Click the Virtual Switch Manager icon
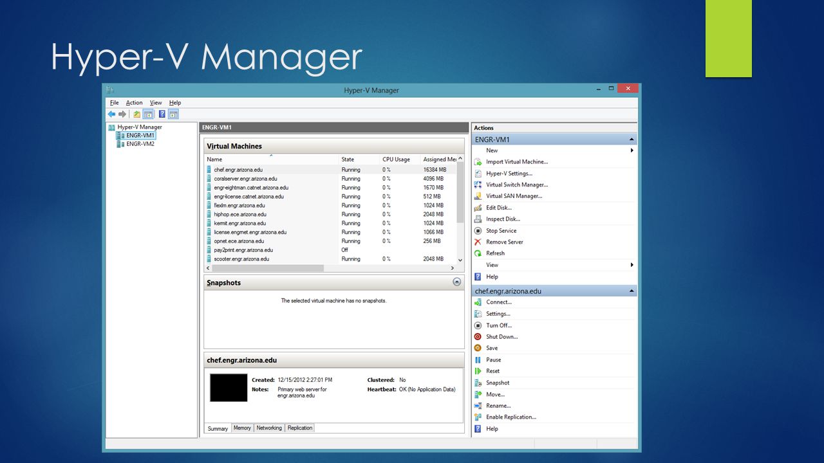Image resolution: width=824 pixels, height=463 pixels. [x=478, y=185]
